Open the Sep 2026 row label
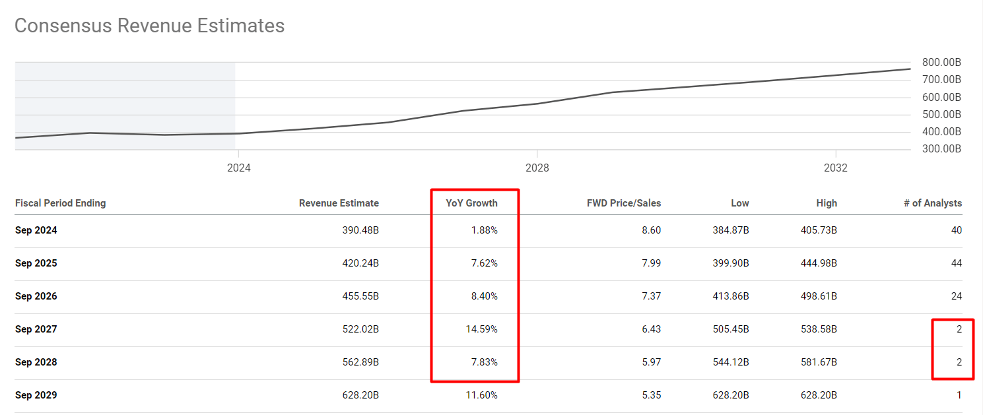This screenshot has width=983, height=415. click(x=36, y=296)
